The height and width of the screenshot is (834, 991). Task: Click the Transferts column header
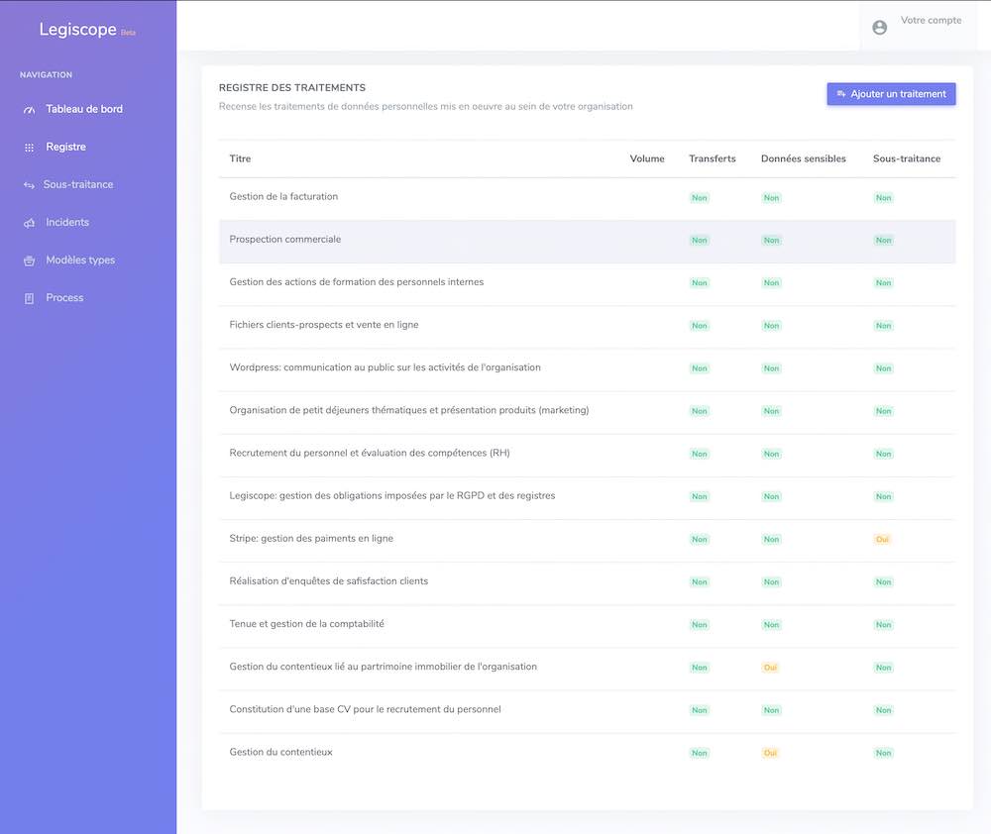[713, 158]
